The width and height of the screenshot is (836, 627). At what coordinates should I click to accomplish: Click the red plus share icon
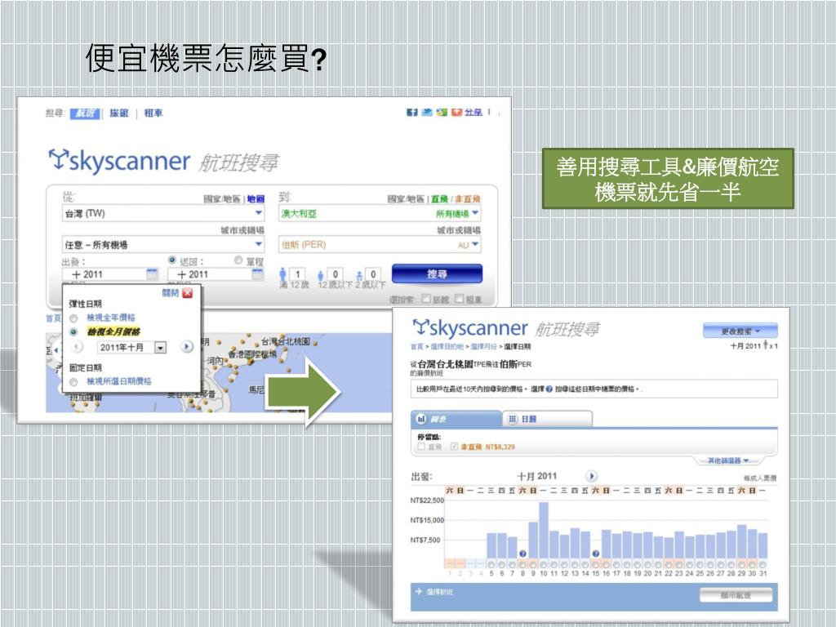pyautogui.click(x=456, y=113)
